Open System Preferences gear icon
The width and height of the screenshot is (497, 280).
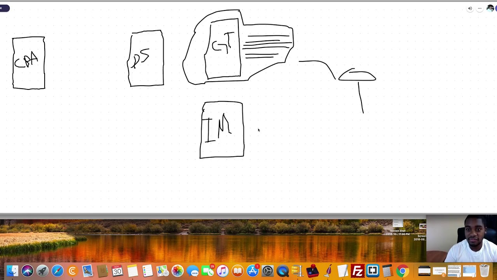pyautogui.click(x=268, y=271)
